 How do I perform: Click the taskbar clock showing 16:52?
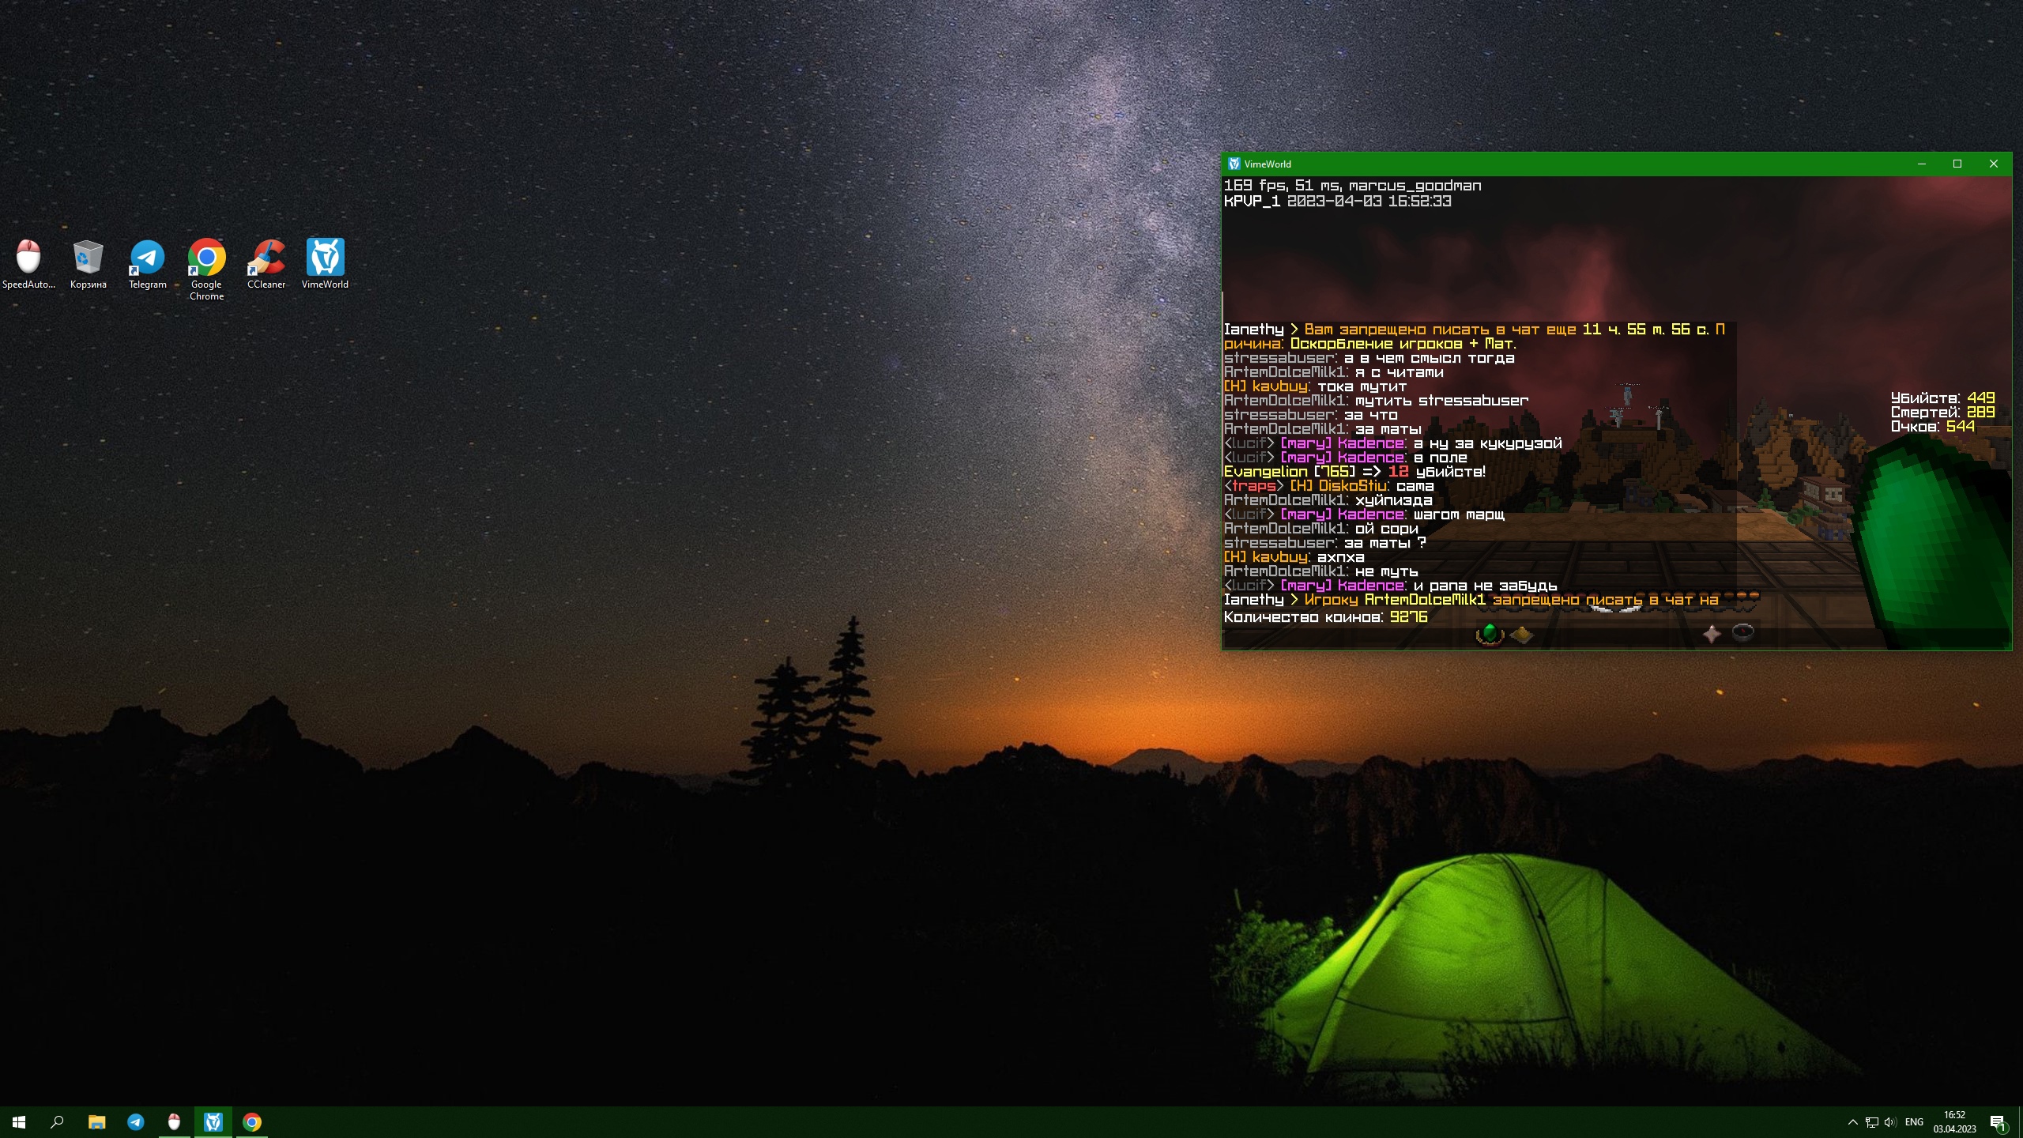[1954, 1121]
